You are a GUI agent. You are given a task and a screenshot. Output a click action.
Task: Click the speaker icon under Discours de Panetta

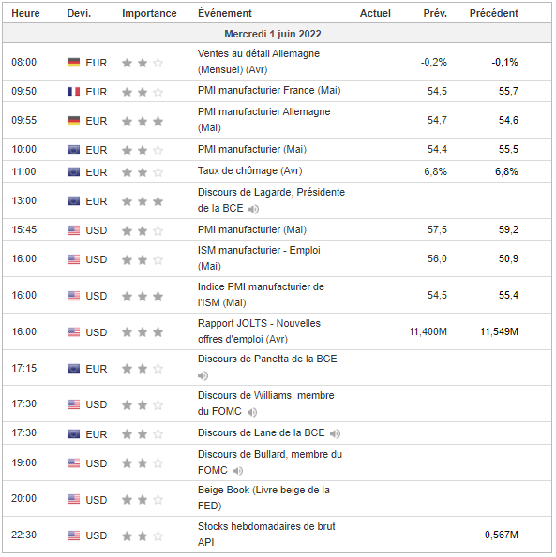pyautogui.click(x=203, y=375)
